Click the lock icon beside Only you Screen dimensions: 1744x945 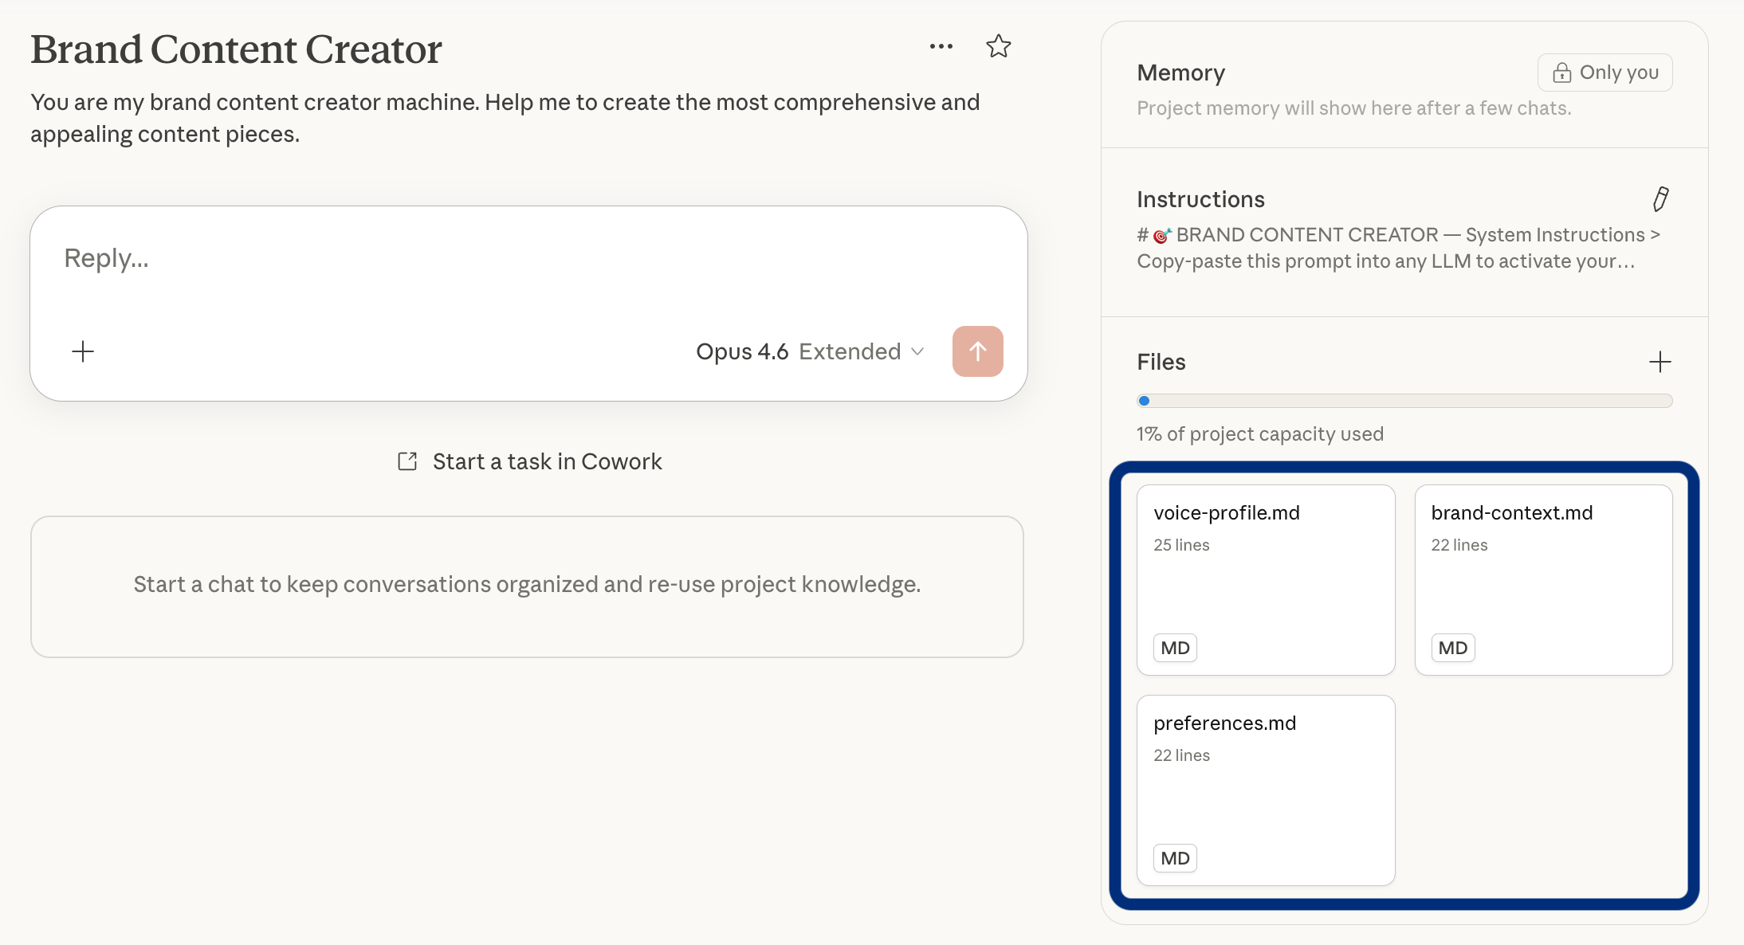(x=1561, y=73)
